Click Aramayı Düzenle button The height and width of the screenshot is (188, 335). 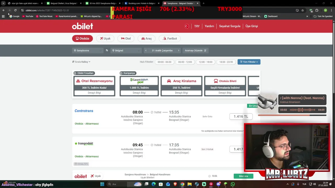pos(196,50)
